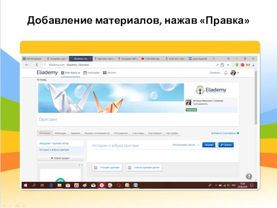The width and height of the screenshot is (277, 208).
Task: Click the green Черновик badge
Action: 191,110
